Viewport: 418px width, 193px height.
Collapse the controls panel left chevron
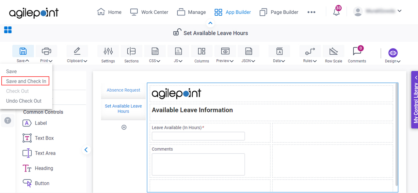(86, 150)
